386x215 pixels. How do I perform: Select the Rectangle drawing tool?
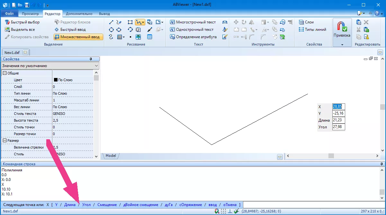(x=130, y=22)
